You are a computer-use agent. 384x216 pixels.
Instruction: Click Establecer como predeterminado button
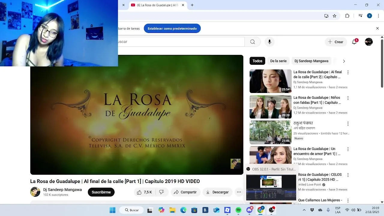pyautogui.click(x=172, y=28)
